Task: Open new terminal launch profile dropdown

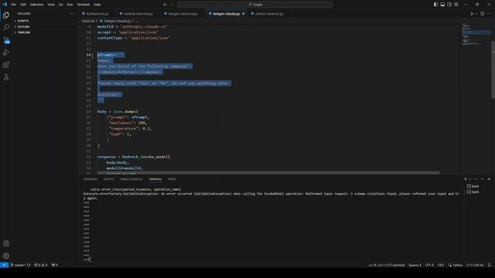Action: (469, 179)
